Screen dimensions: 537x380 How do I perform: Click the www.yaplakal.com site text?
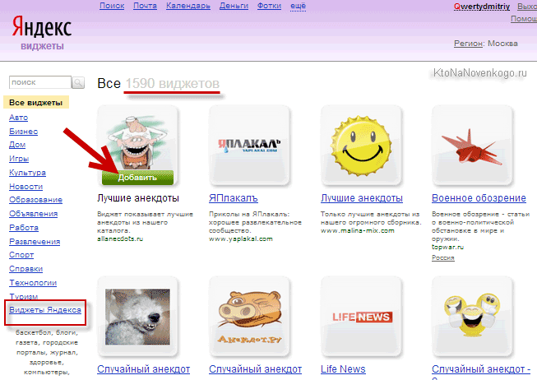(x=241, y=239)
